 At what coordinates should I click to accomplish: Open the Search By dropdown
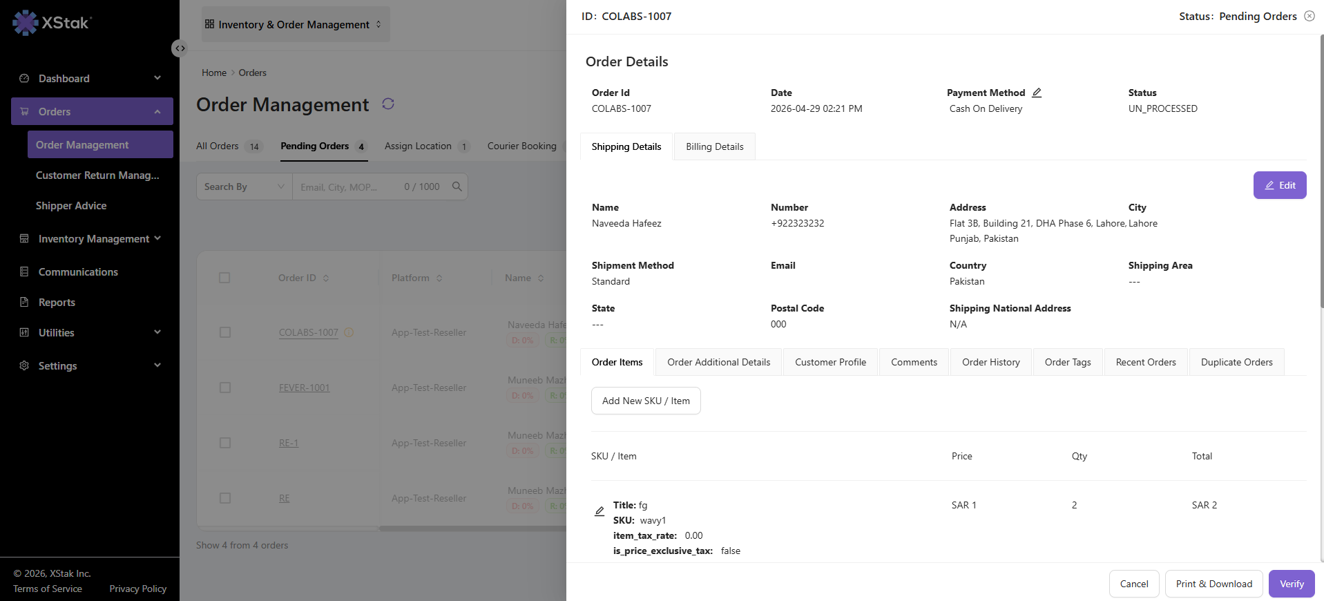coord(244,187)
